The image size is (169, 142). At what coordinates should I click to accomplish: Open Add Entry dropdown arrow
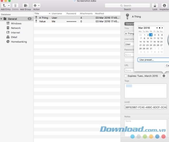coord(9,5)
